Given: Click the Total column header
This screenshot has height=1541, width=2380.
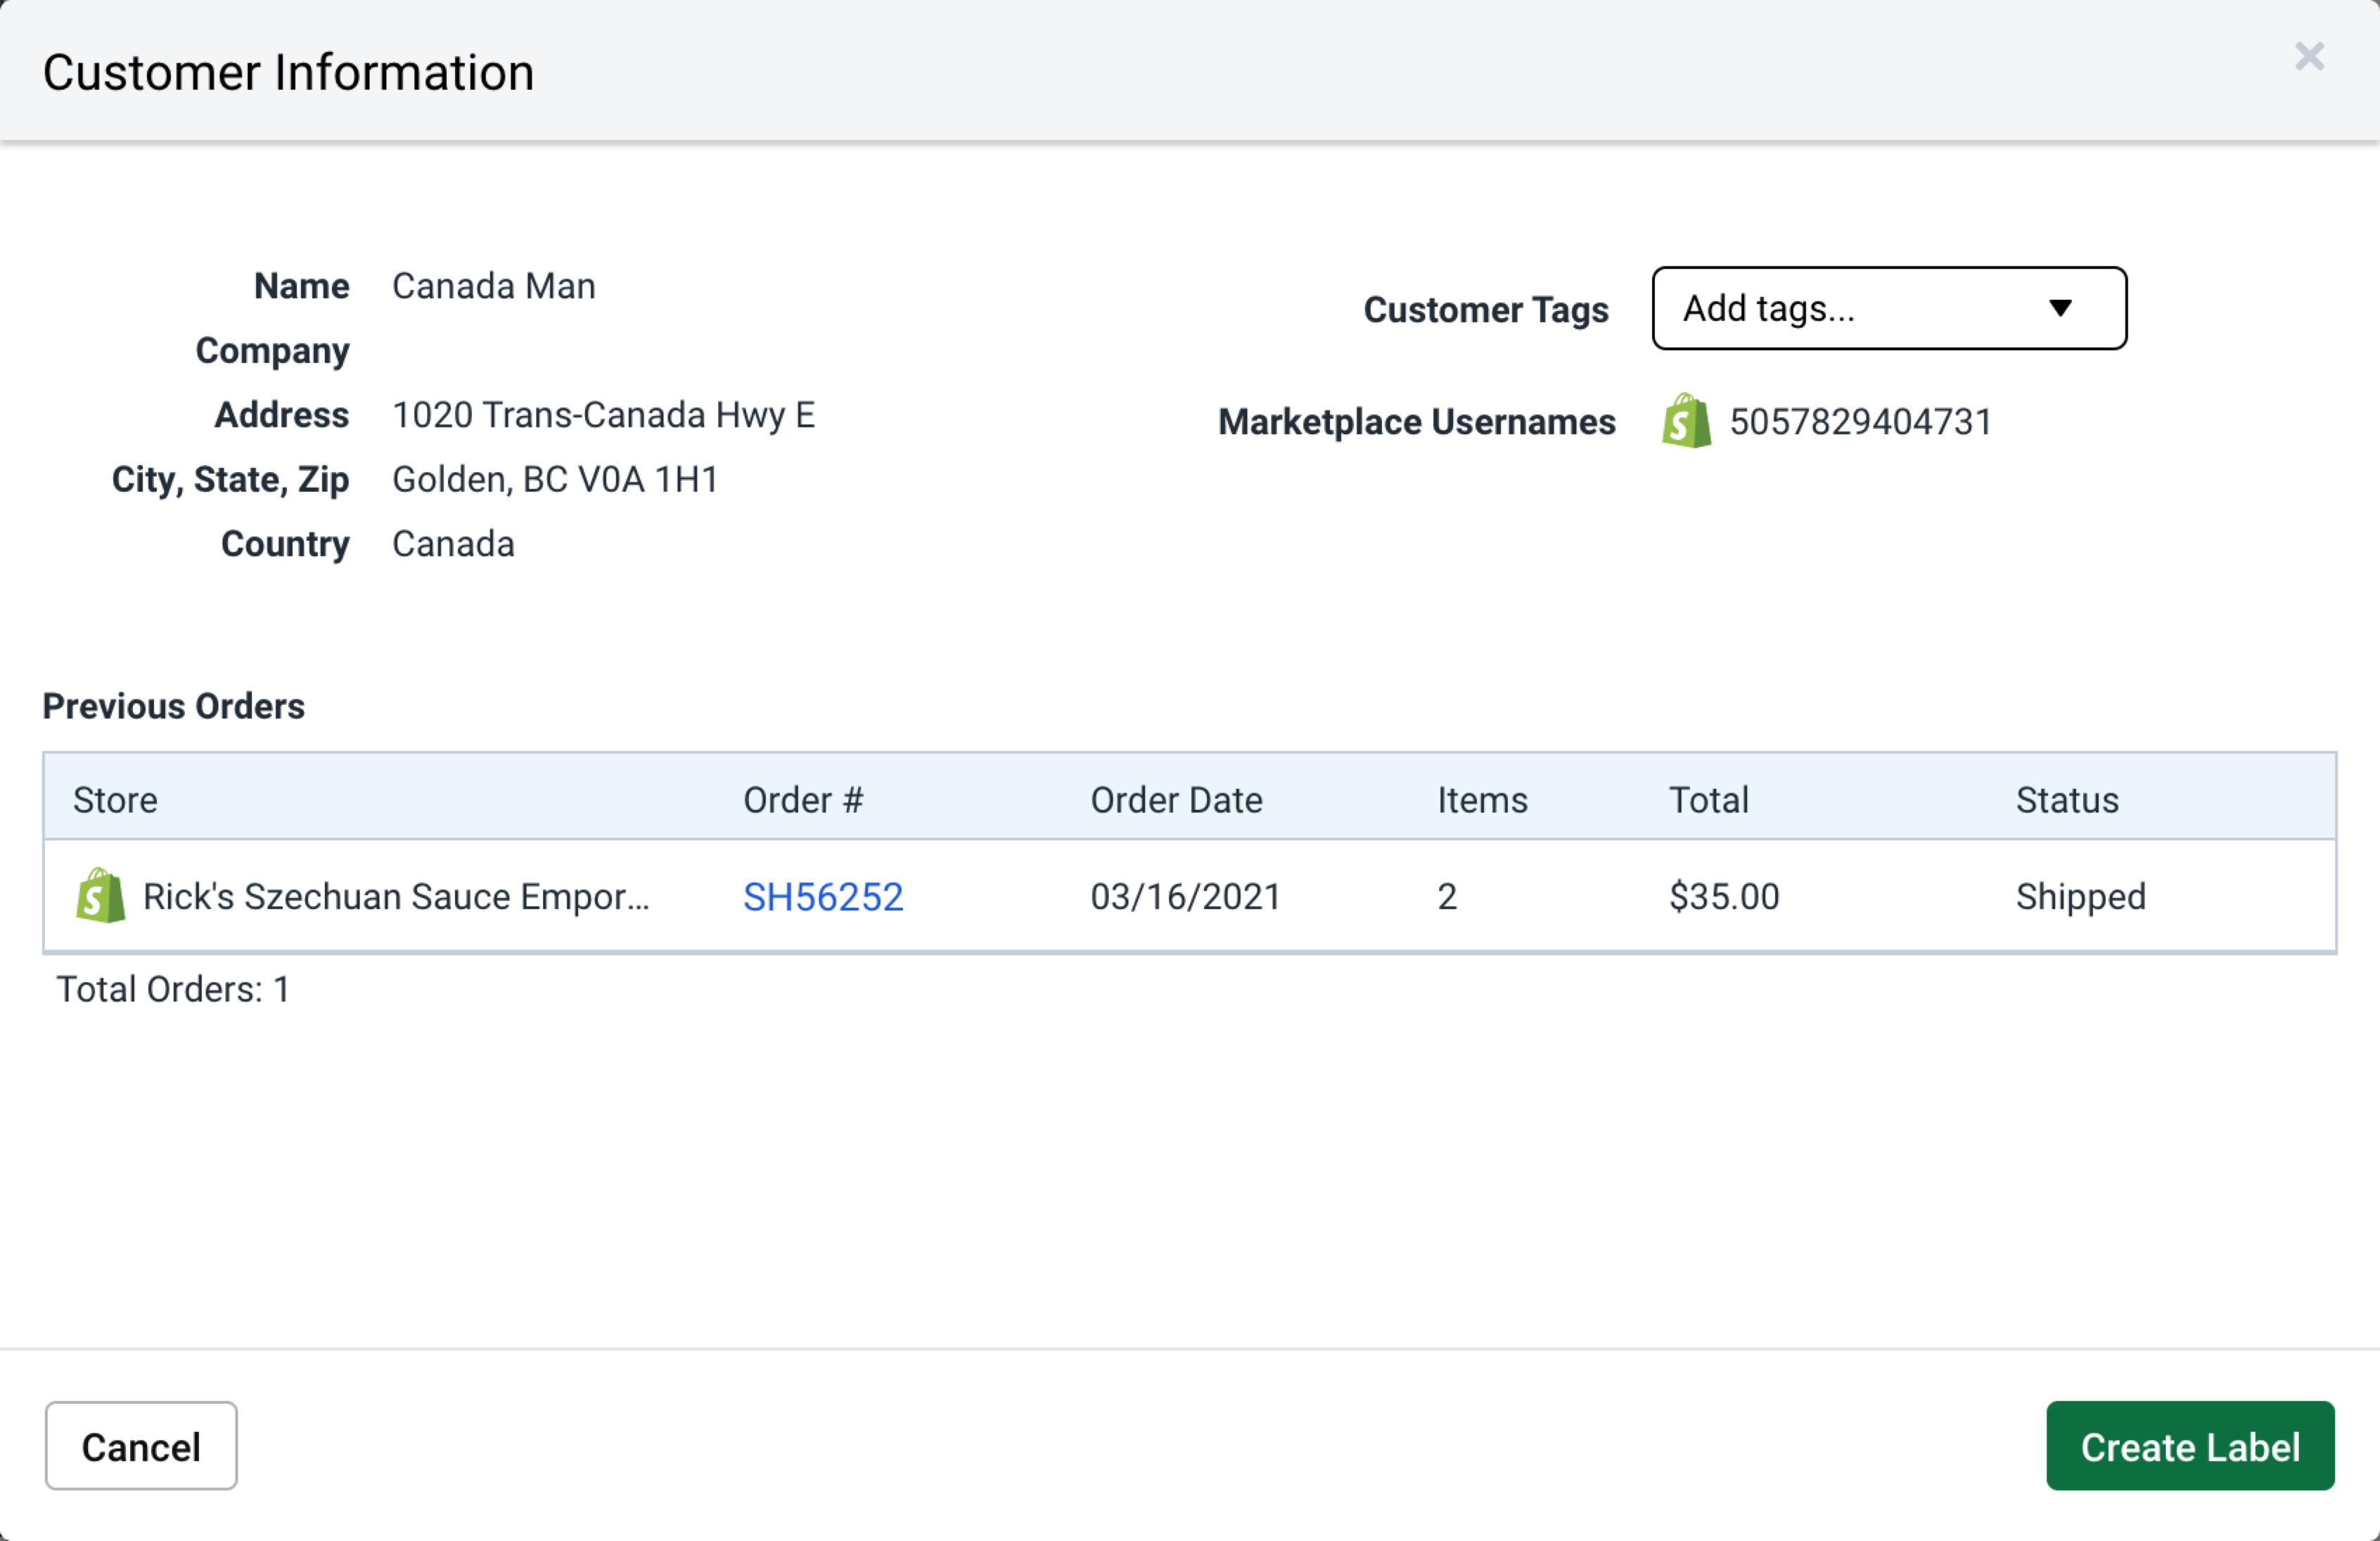Looking at the screenshot, I should point(1707,799).
